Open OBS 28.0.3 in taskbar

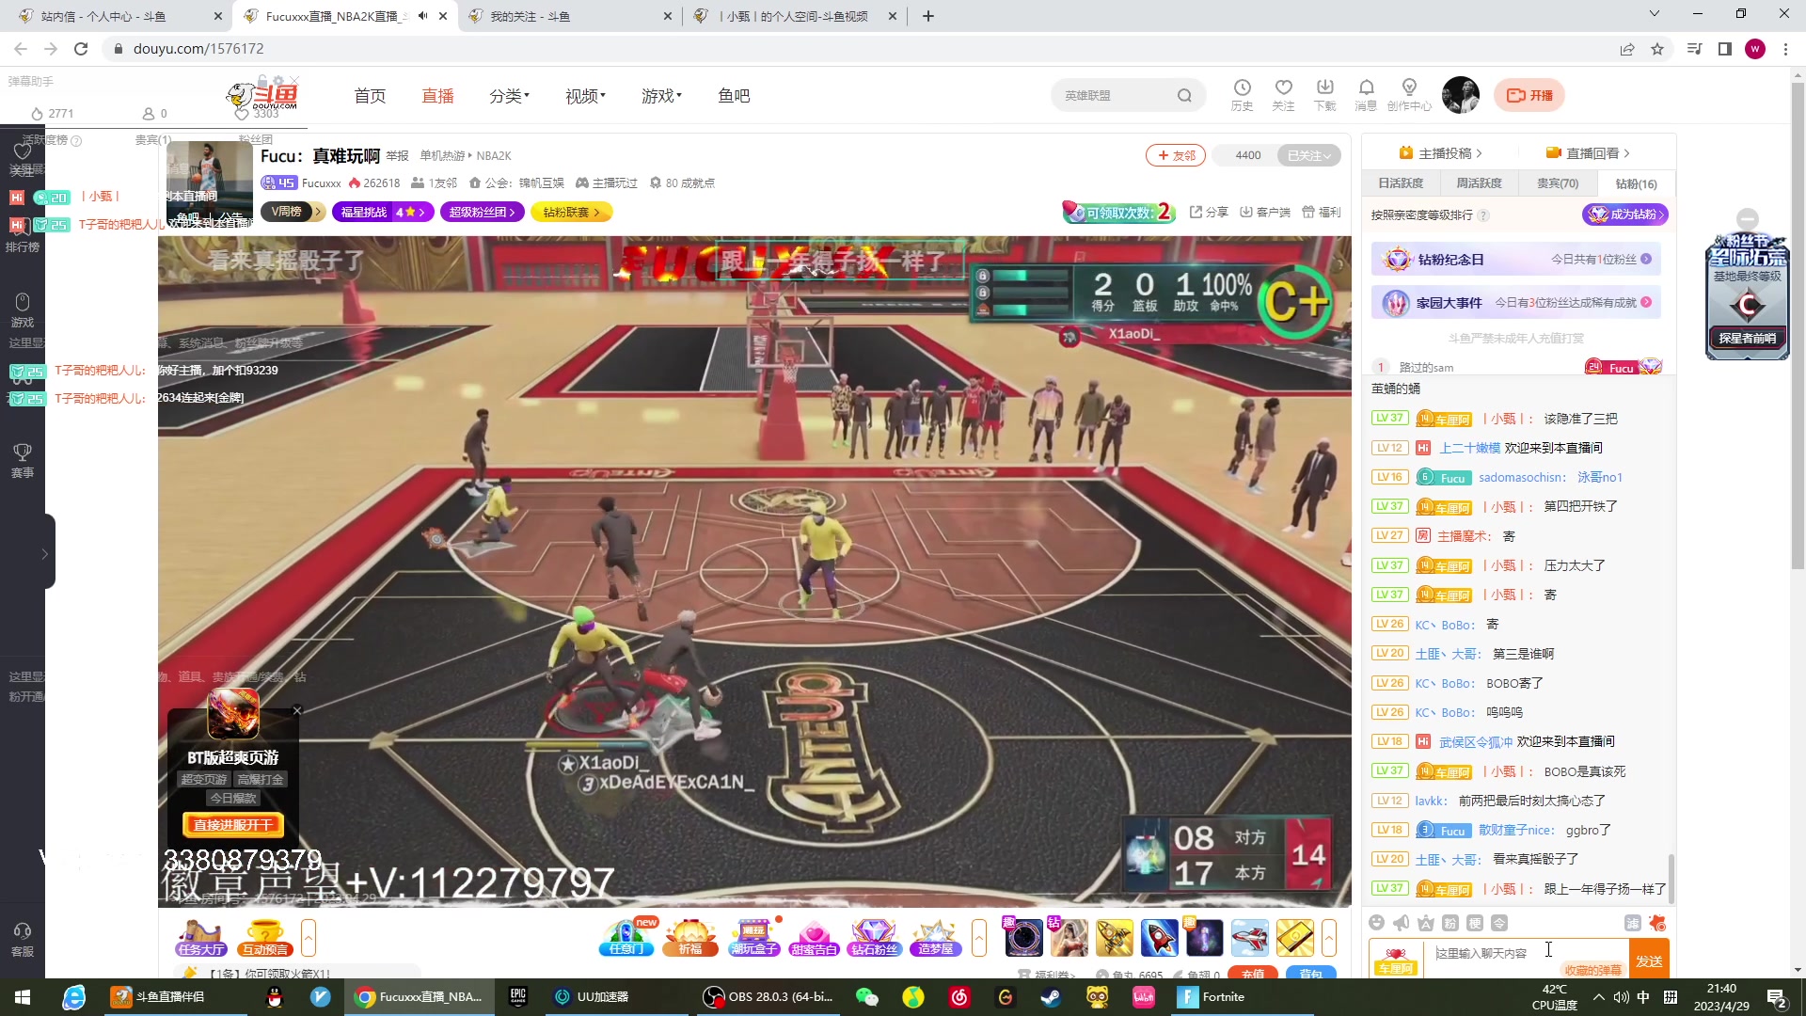point(769,997)
